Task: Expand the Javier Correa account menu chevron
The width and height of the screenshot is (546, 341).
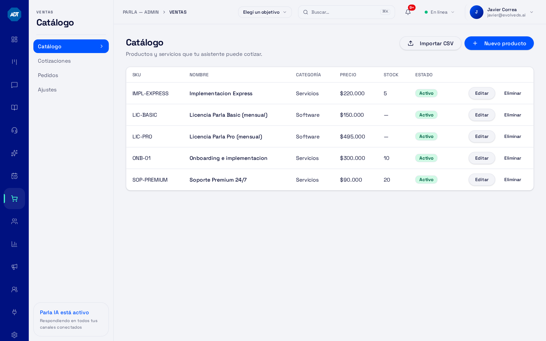Action: pyautogui.click(x=532, y=12)
